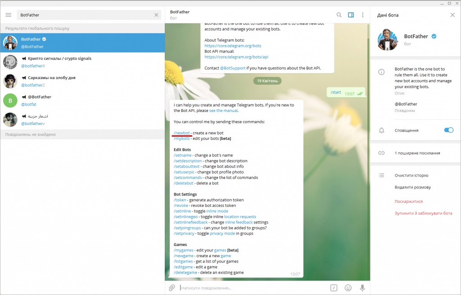Record a voice message with microphone
The height and width of the screenshot is (295, 461).
362,288
